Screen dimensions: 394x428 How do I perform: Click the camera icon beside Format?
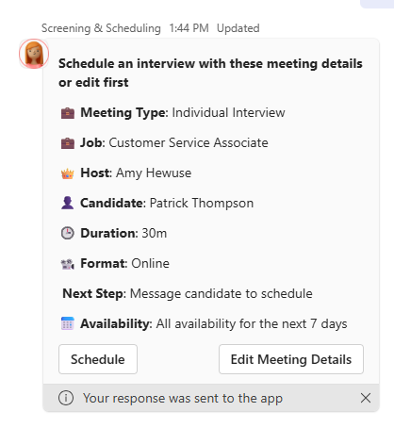tap(68, 264)
